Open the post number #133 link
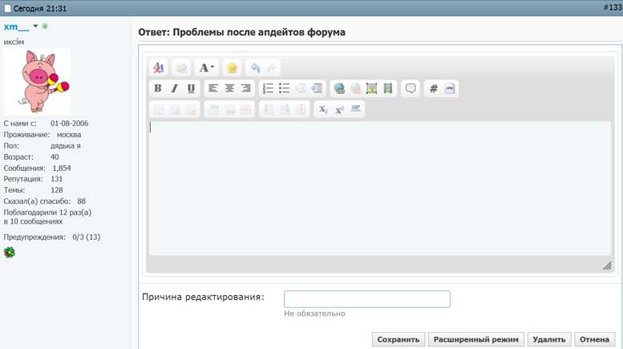Image resolution: width=623 pixels, height=349 pixels. 613,7
